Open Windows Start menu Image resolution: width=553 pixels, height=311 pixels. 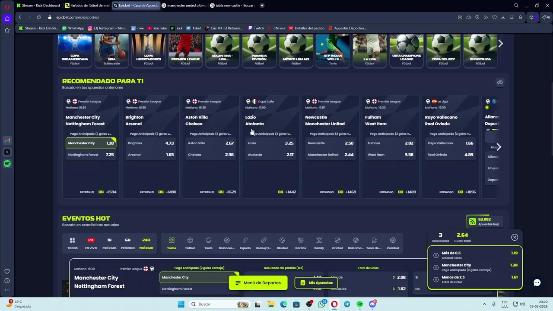tap(181, 304)
